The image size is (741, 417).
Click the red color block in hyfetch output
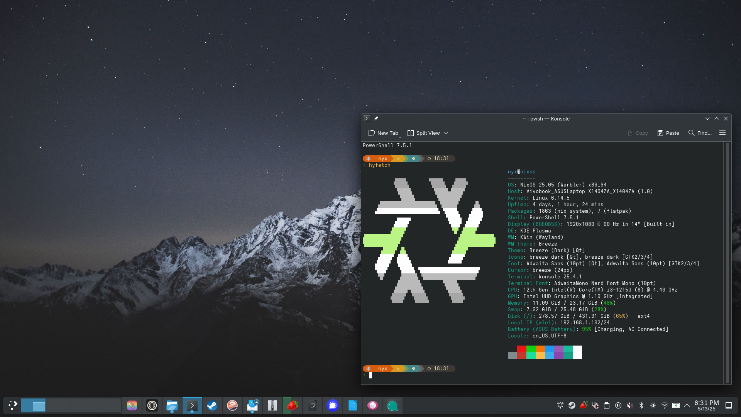[x=521, y=349]
